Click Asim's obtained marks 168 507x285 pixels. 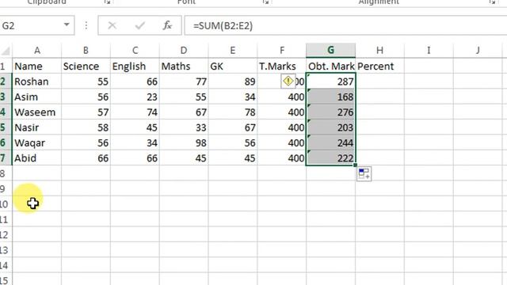(x=331, y=97)
